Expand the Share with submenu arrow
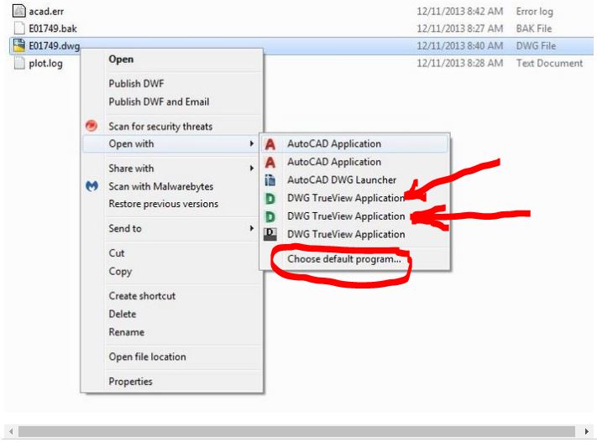 [251, 168]
